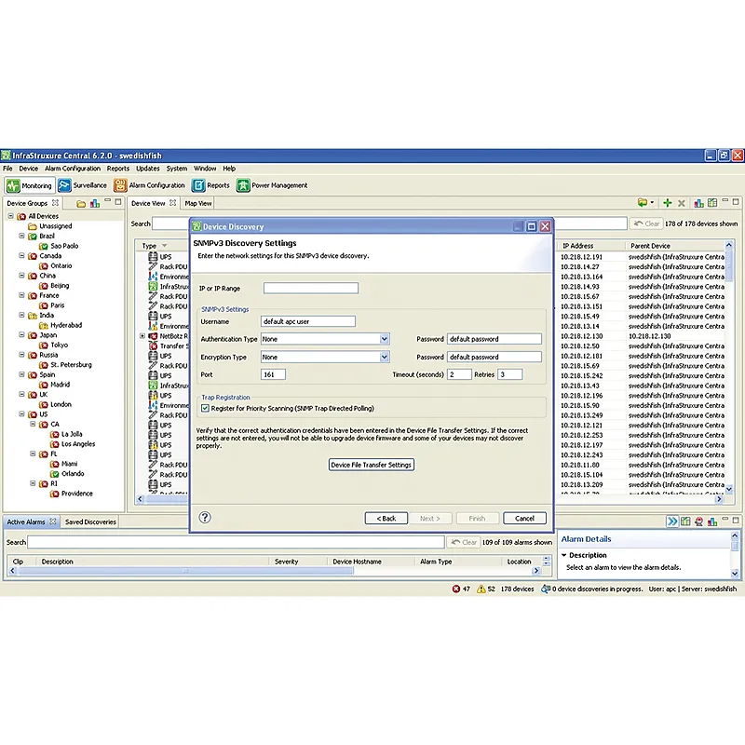Click the double-arrow icon above Alarm Details
The image size is (745, 745).
pyautogui.click(x=672, y=521)
